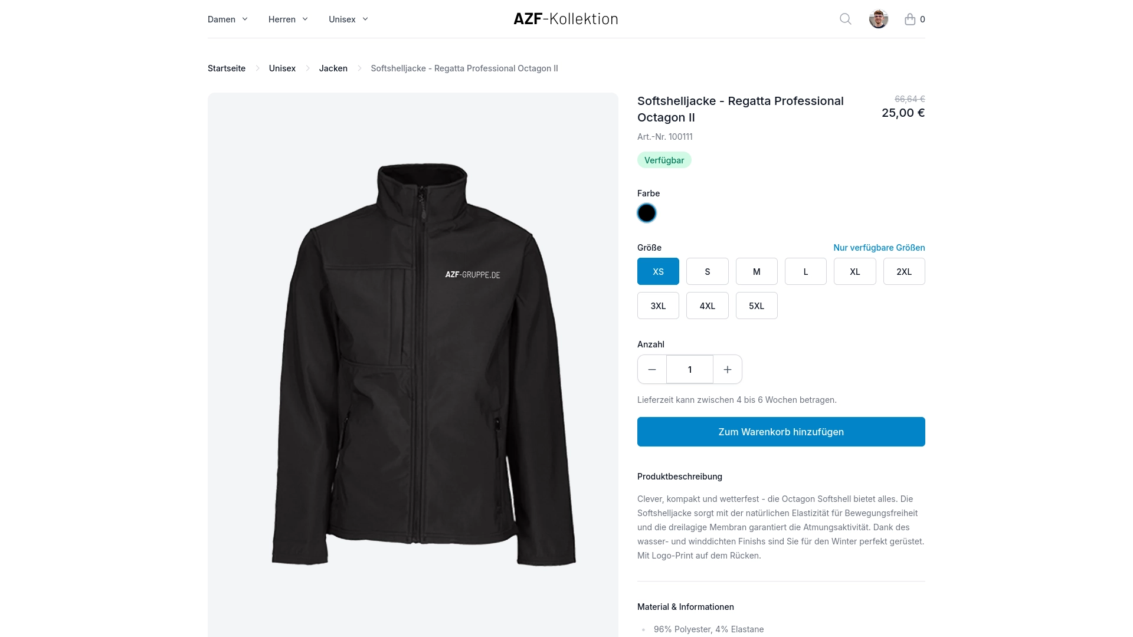
Task: Focus the quantity input field
Action: pos(690,369)
